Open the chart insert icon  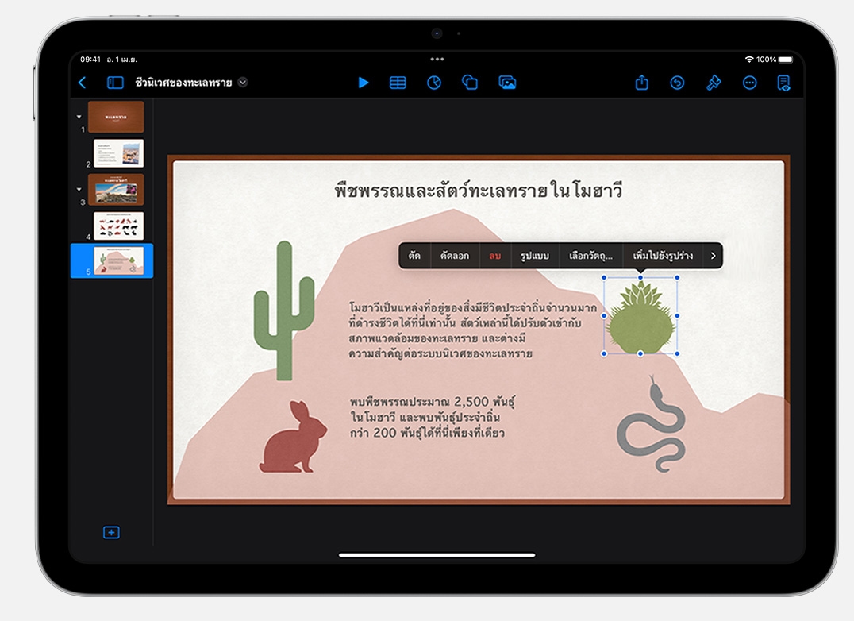[433, 83]
